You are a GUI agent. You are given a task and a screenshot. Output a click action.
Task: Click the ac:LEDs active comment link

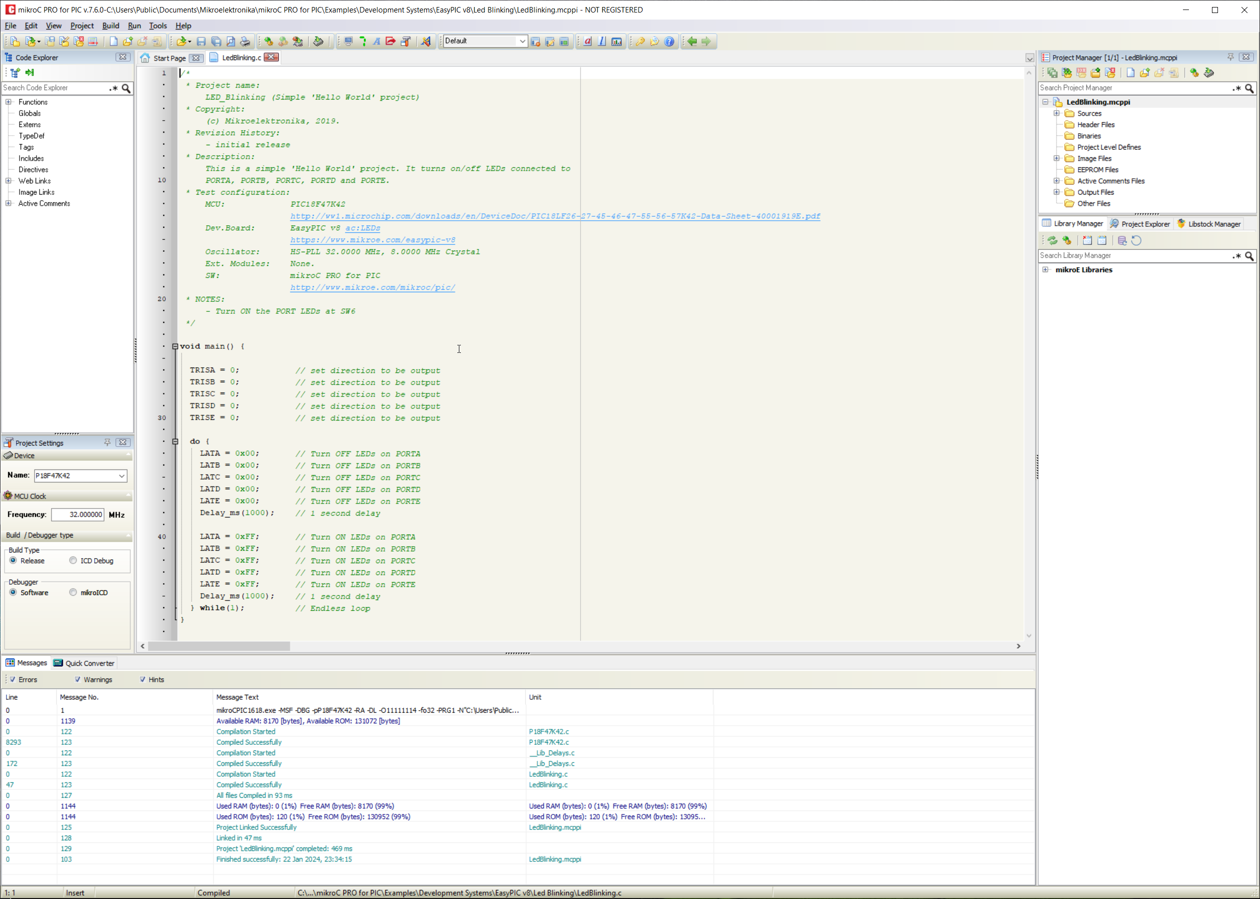[x=362, y=228]
